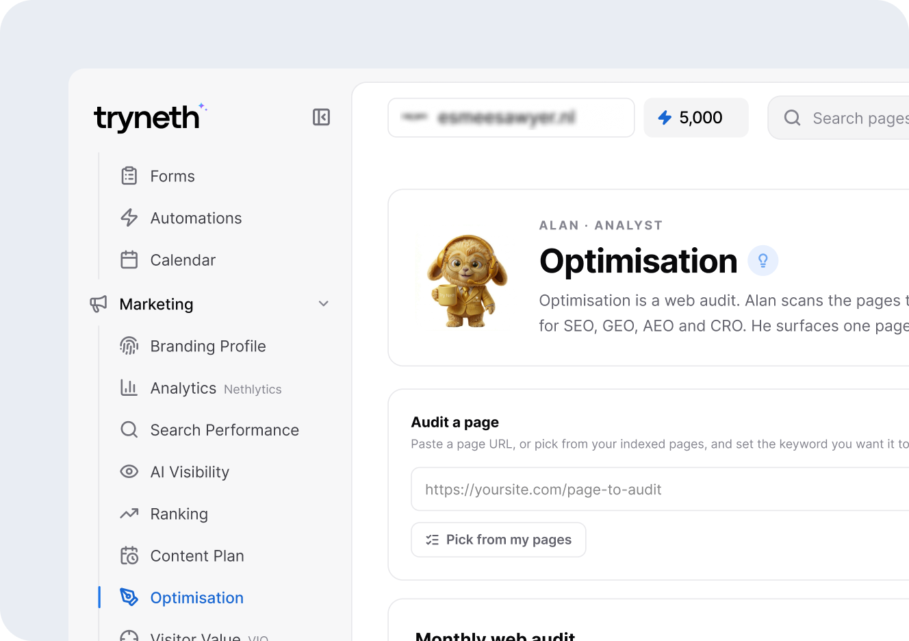Navigate to Search Performance

pyautogui.click(x=225, y=429)
